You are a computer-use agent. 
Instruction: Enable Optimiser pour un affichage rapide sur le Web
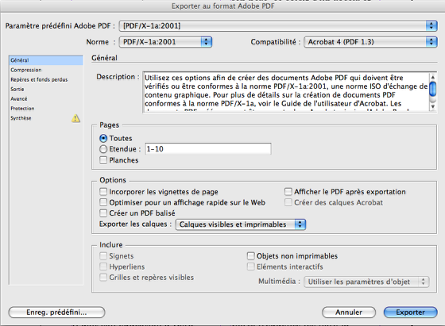103,202
